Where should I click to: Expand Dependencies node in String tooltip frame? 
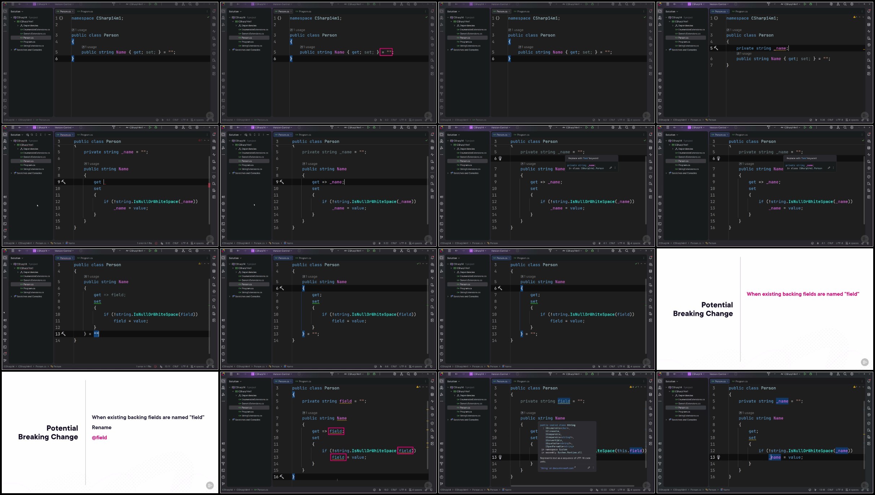(455, 395)
